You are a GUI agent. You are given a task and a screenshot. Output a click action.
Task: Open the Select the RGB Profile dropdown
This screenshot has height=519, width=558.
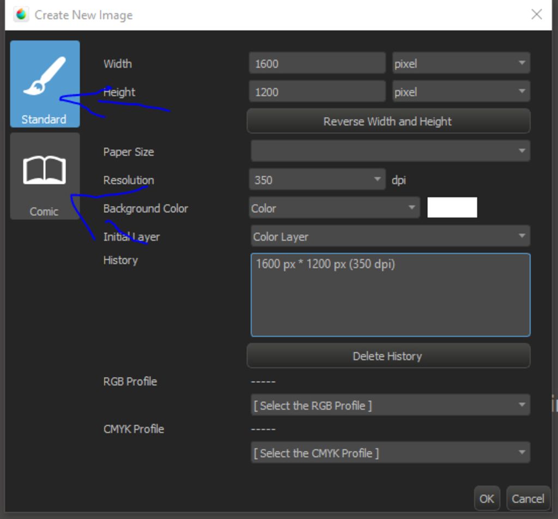click(390, 405)
